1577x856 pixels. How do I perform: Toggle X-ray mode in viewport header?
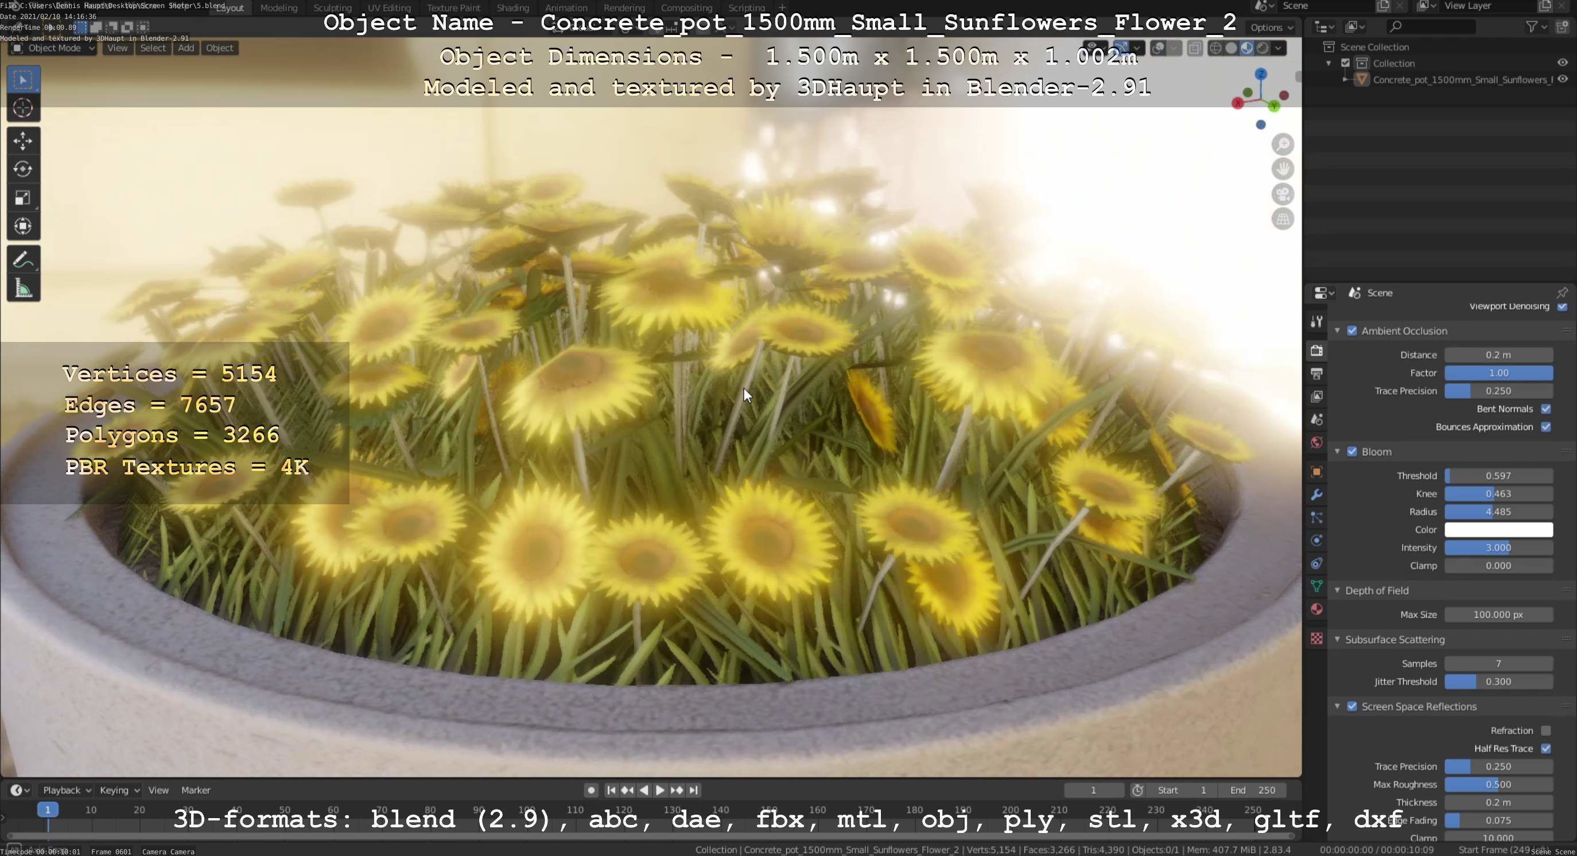click(1194, 48)
